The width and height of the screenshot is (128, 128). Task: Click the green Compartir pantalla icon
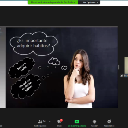pyautogui.click(x=77, y=122)
